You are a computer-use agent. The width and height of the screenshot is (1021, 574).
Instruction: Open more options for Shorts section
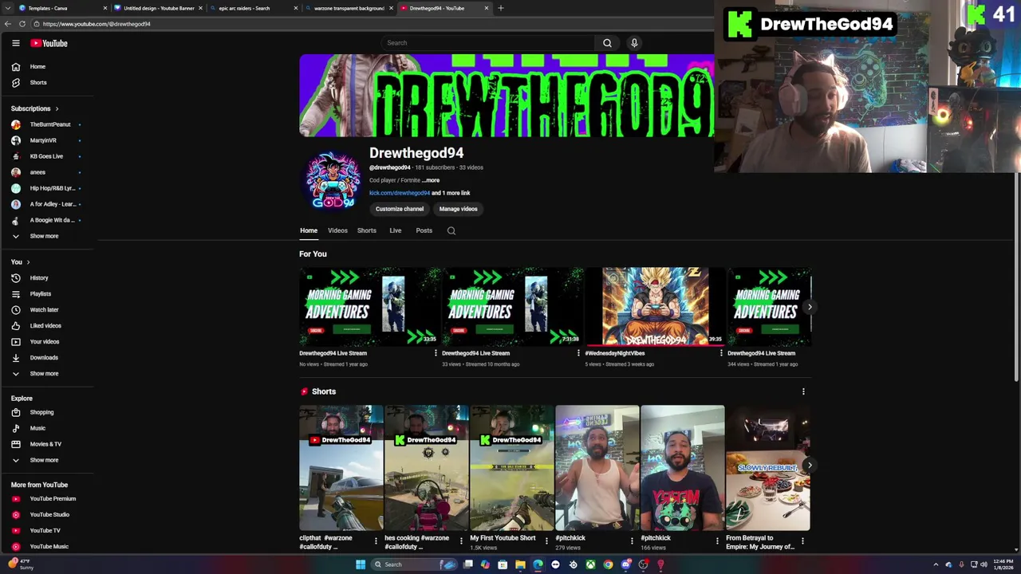[x=803, y=391]
